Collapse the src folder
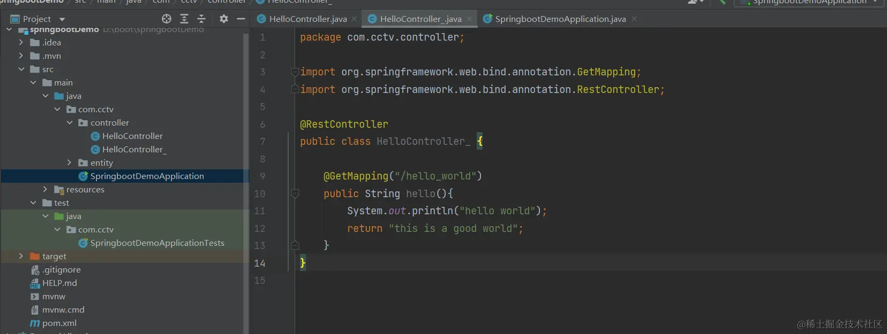 (x=21, y=69)
